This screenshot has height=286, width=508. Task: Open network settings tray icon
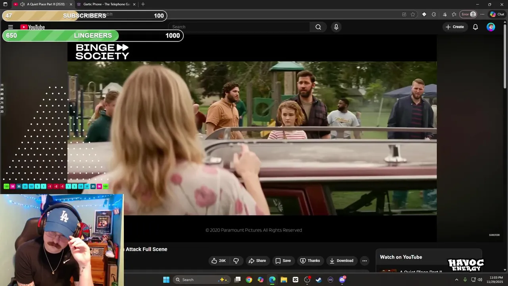click(x=473, y=280)
